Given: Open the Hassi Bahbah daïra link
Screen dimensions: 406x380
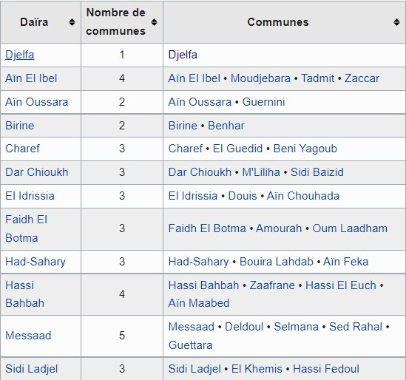Looking at the screenshot, I should (25, 294).
